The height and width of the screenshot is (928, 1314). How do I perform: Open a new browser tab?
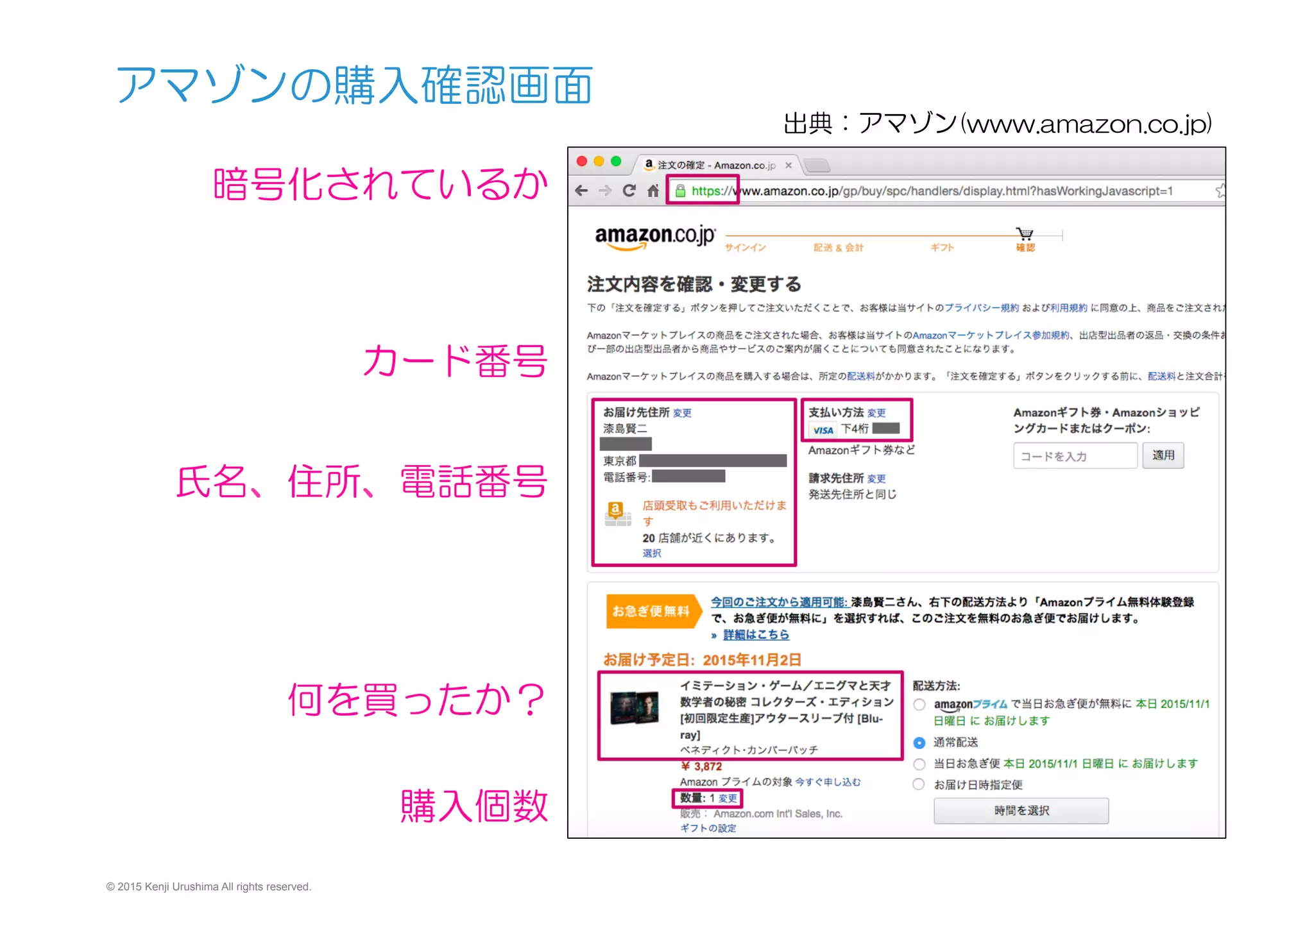[817, 165]
